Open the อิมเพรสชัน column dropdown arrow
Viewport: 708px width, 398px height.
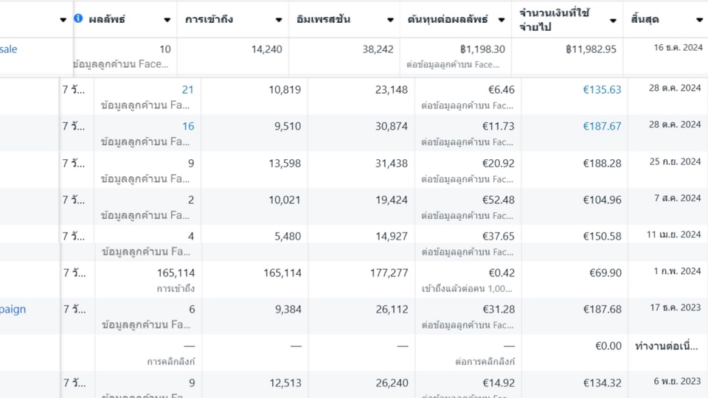click(x=390, y=20)
